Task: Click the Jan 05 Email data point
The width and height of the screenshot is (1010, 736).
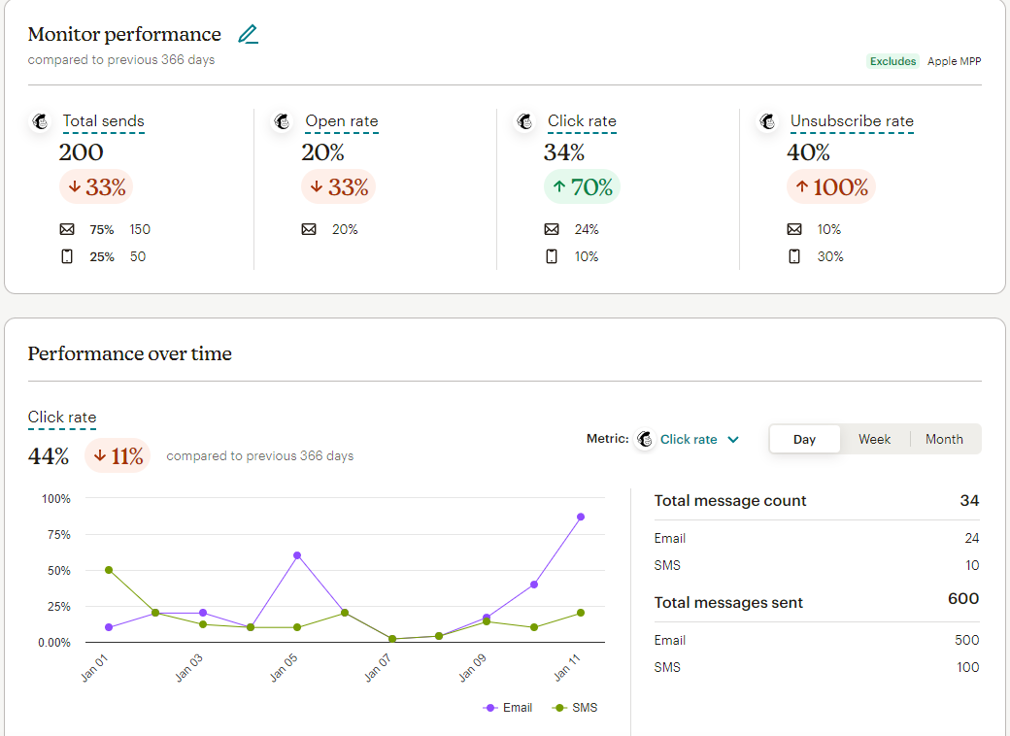Action: click(297, 555)
